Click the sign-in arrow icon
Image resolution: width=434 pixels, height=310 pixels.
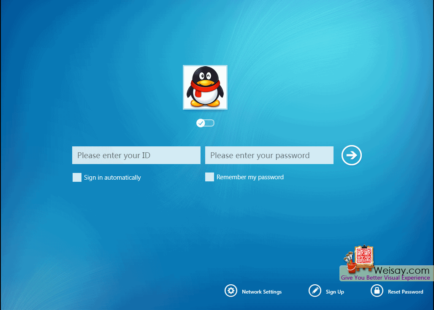coord(351,155)
